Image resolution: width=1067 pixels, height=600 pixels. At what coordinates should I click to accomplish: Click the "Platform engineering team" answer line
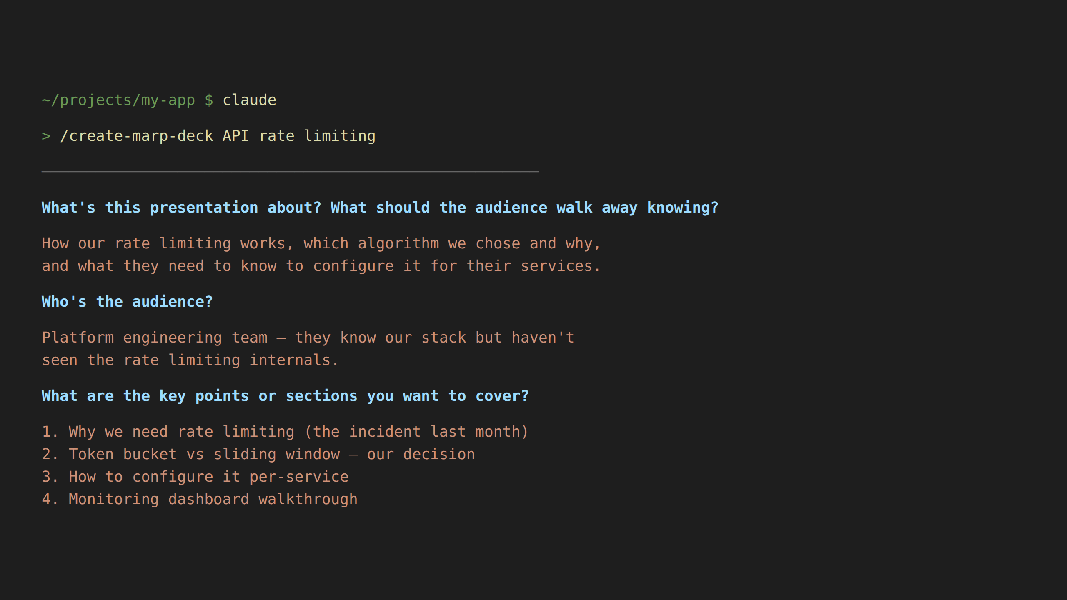[x=308, y=337]
